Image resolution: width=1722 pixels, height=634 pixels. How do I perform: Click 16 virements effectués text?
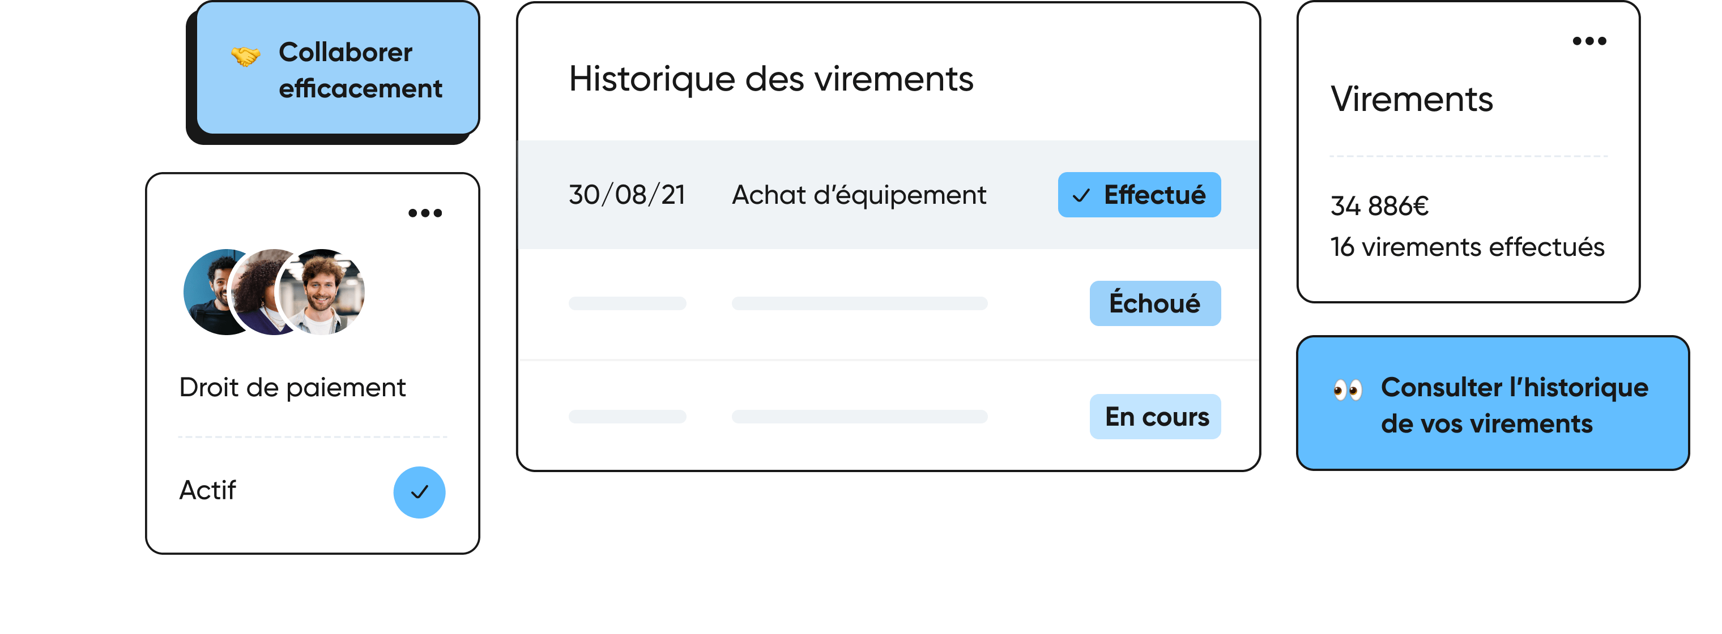[1467, 247]
